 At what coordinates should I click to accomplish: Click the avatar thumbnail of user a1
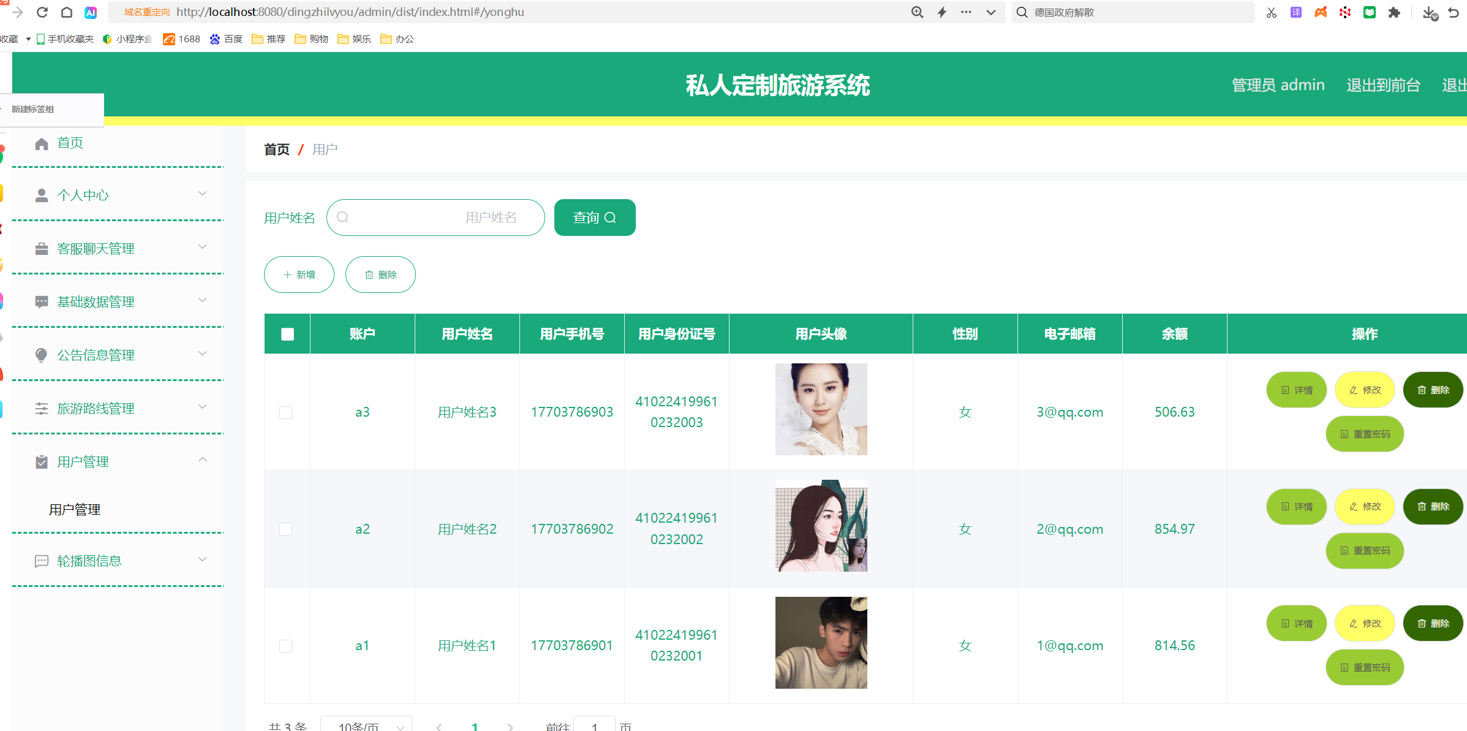(x=821, y=643)
